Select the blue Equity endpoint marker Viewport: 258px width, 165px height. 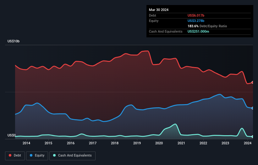[253, 108]
